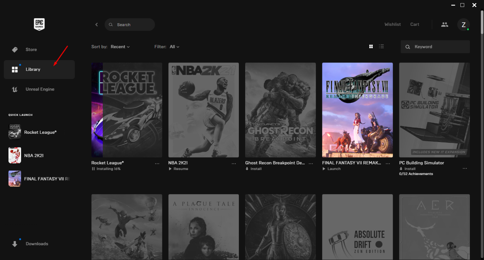
Task: Maximize the Epic Games window
Action: [462, 5]
